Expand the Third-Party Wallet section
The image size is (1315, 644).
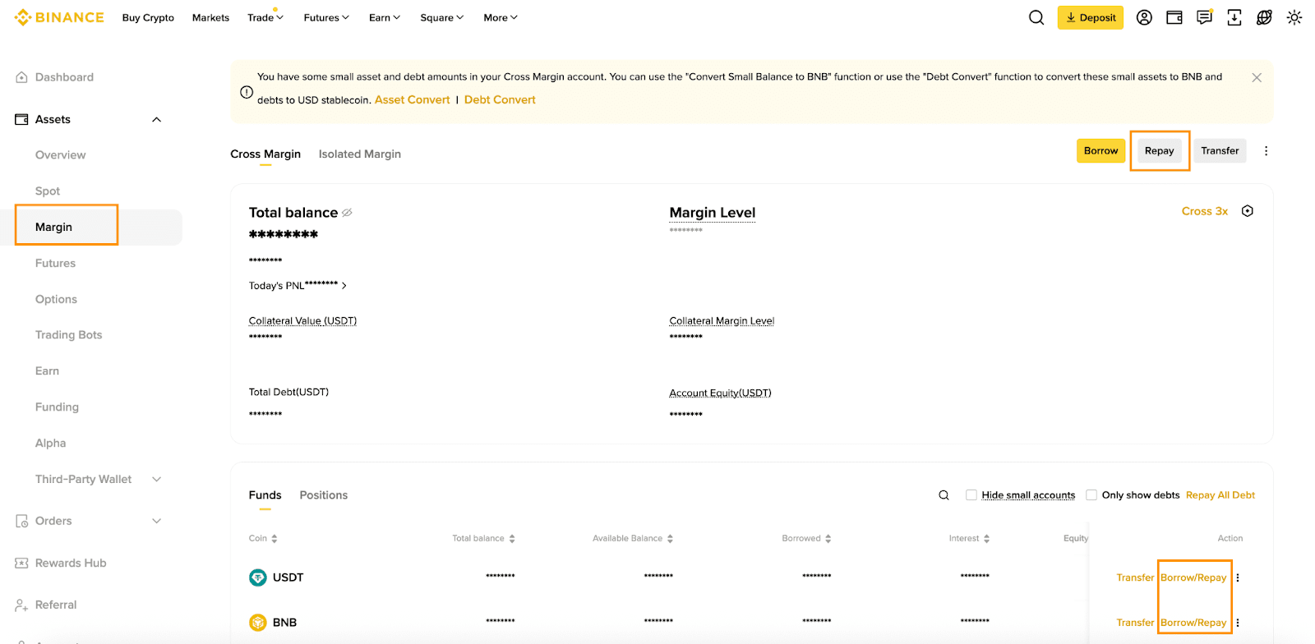tap(157, 479)
